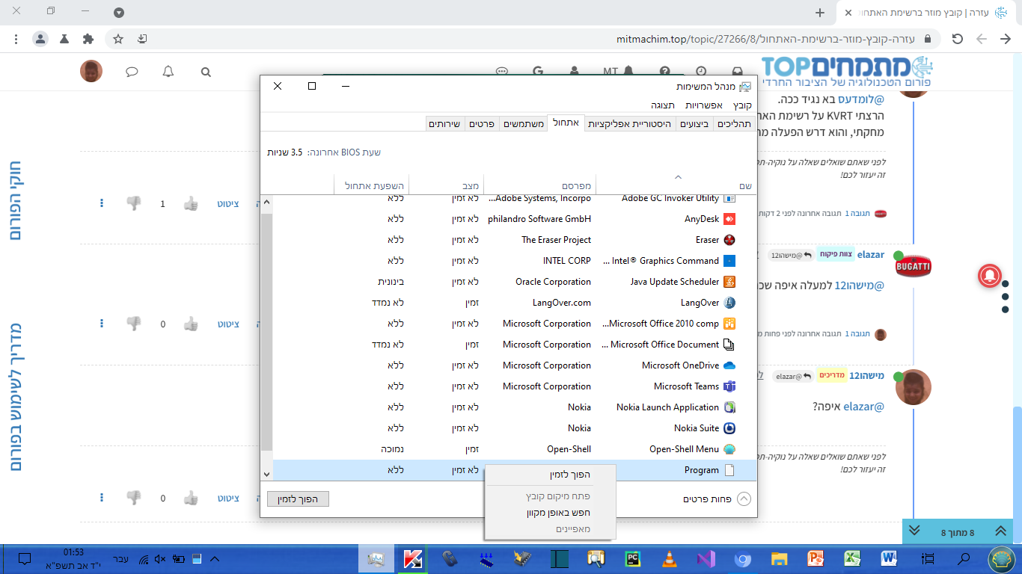
Task: Switch to the 'ביצועים' tab
Action: 694,123
